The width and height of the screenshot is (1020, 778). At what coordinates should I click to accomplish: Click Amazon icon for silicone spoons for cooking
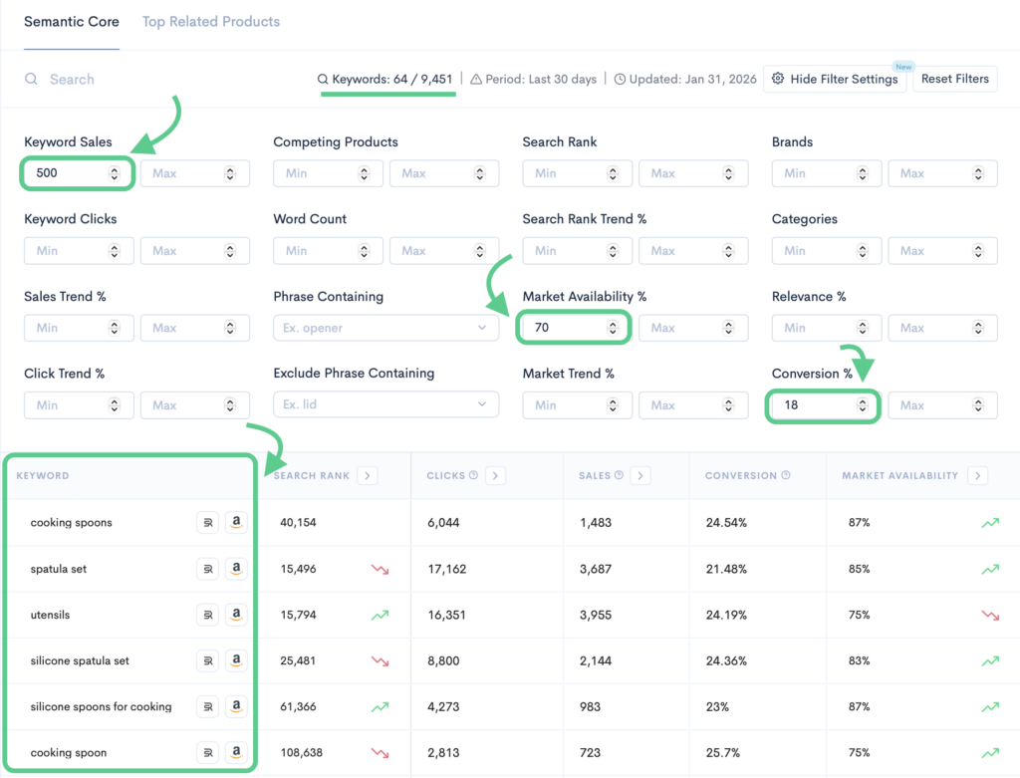[x=236, y=706]
